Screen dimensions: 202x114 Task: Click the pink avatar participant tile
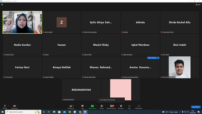pos(121,90)
